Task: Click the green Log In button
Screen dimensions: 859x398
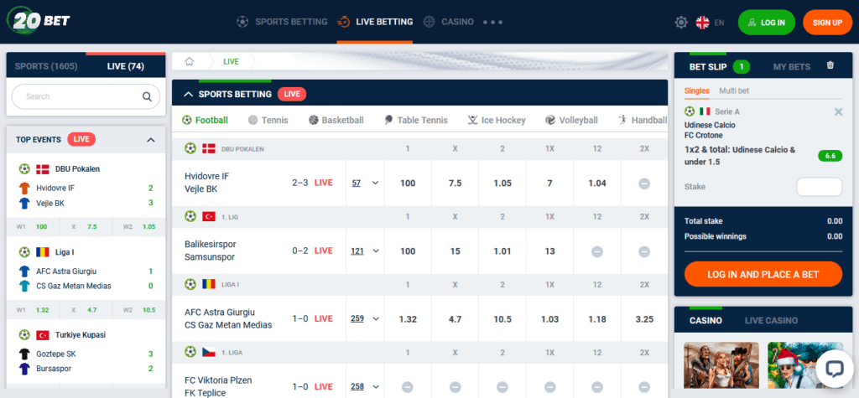Action: tap(767, 23)
